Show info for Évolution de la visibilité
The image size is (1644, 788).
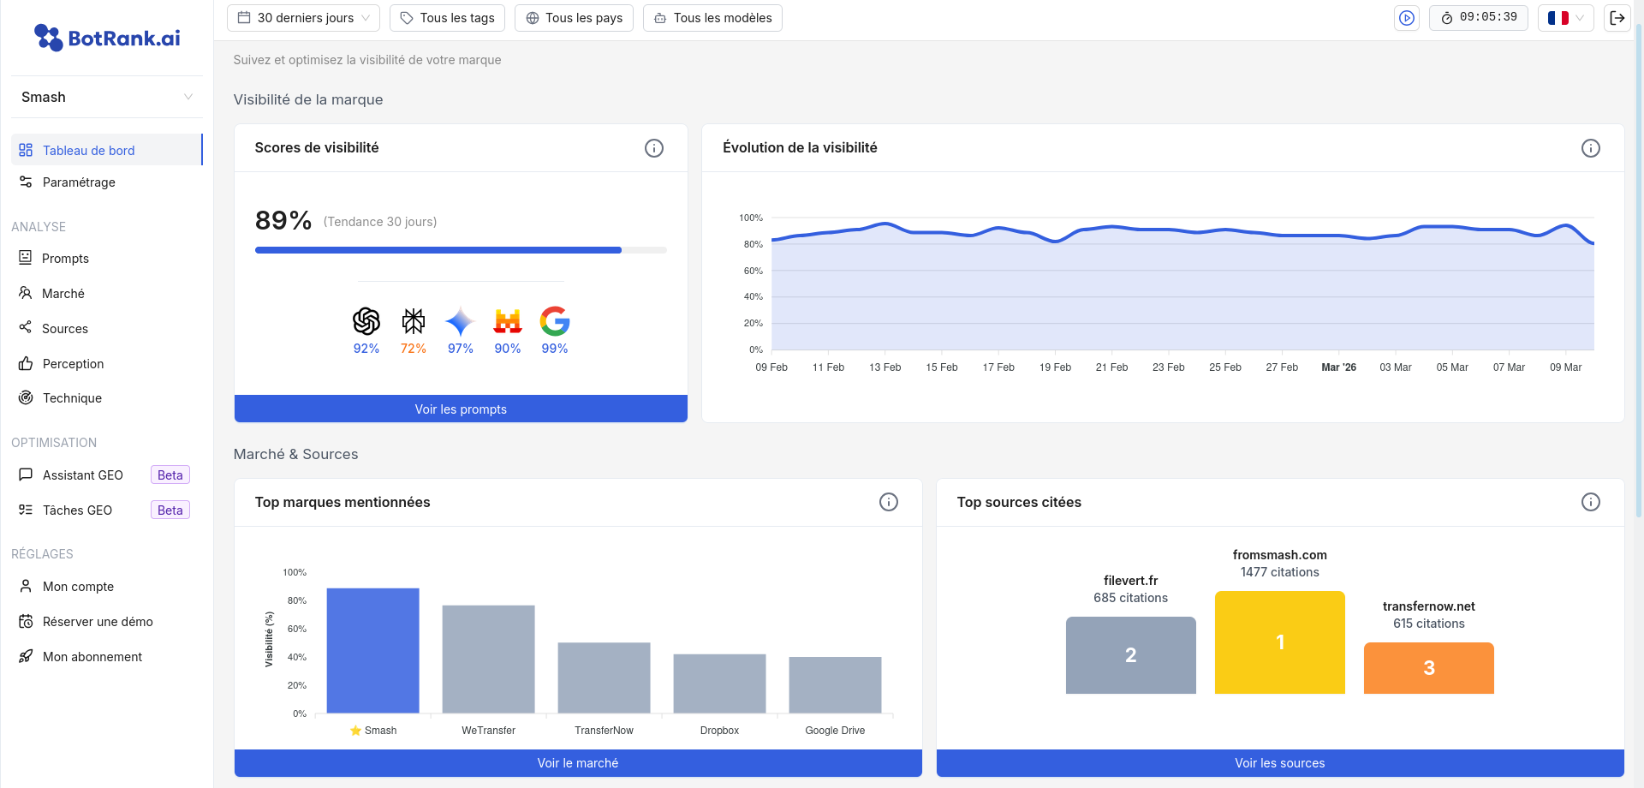tap(1591, 148)
